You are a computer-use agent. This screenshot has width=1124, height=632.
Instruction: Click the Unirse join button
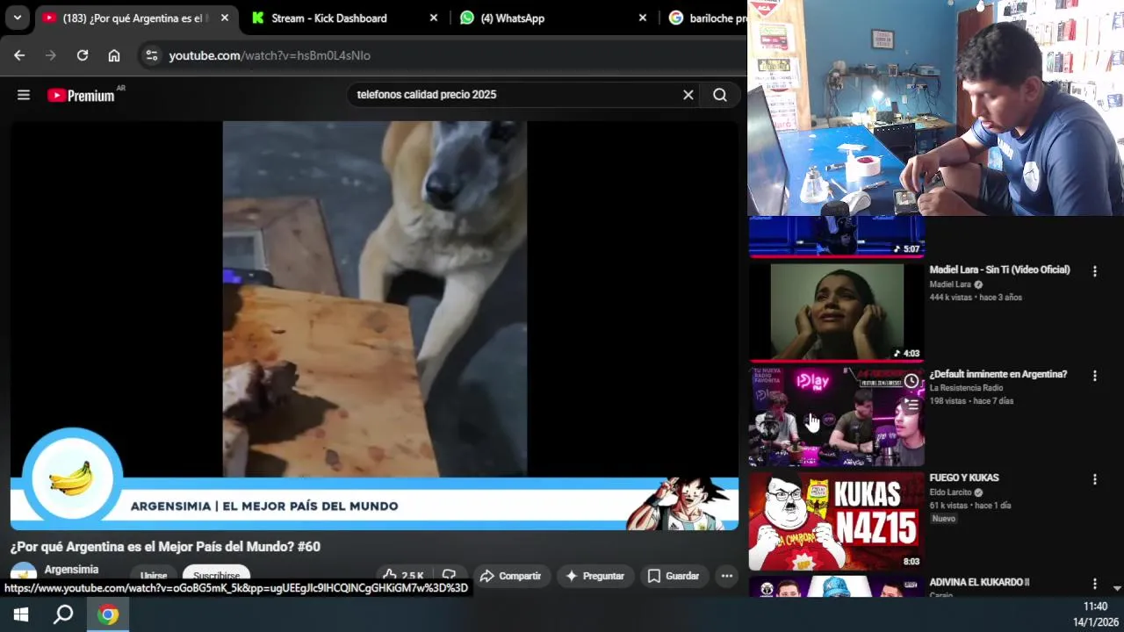coord(154,576)
